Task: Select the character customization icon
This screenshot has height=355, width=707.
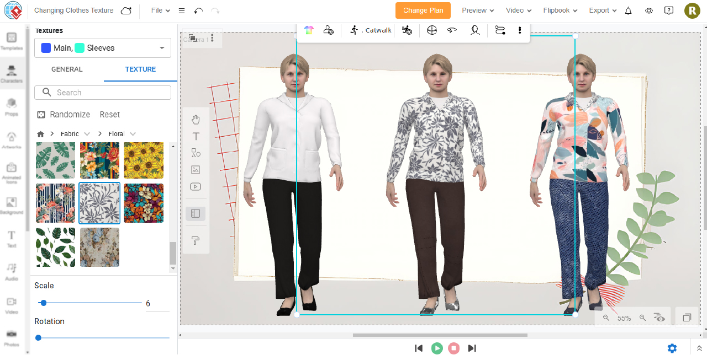Action: pyautogui.click(x=328, y=30)
